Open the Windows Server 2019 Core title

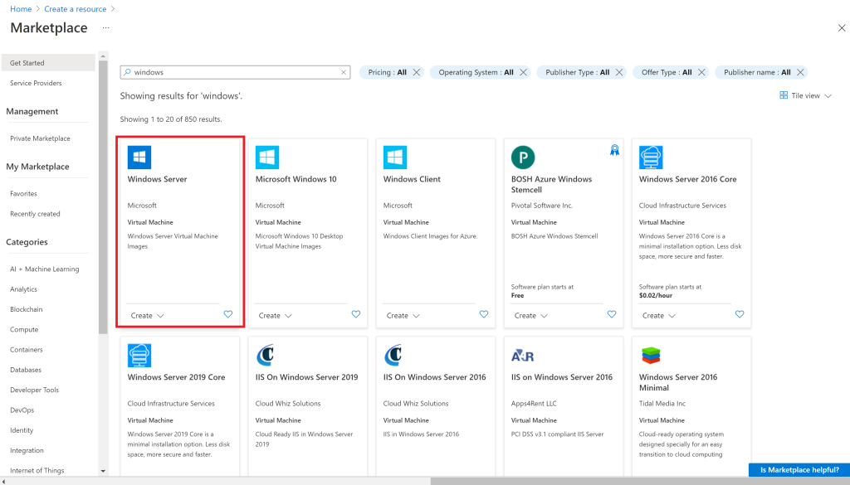(x=176, y=377)
